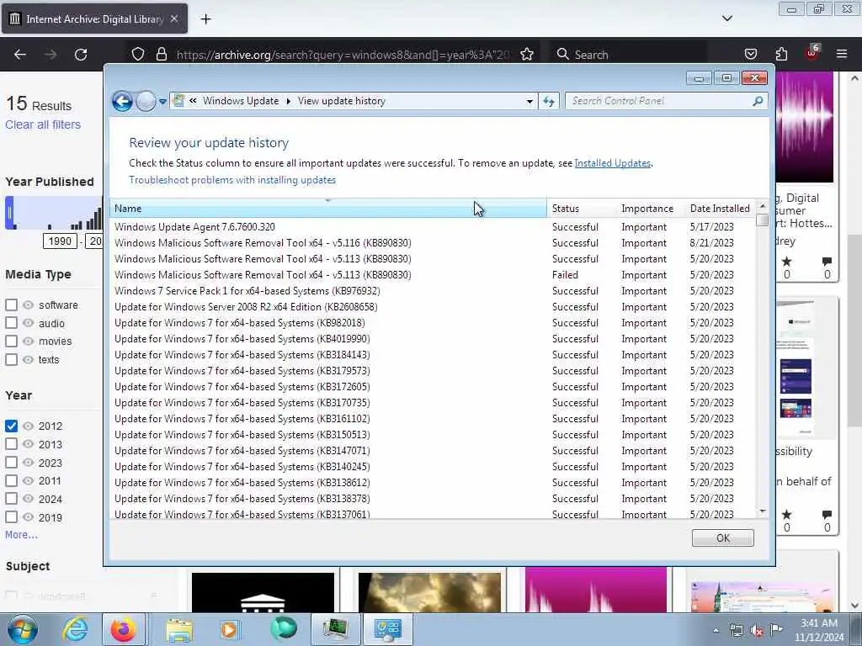This screenshot has height=646, width=862.
Task: Select the Failed status entry
Action: pyautogui.click(x=565, y=275)
